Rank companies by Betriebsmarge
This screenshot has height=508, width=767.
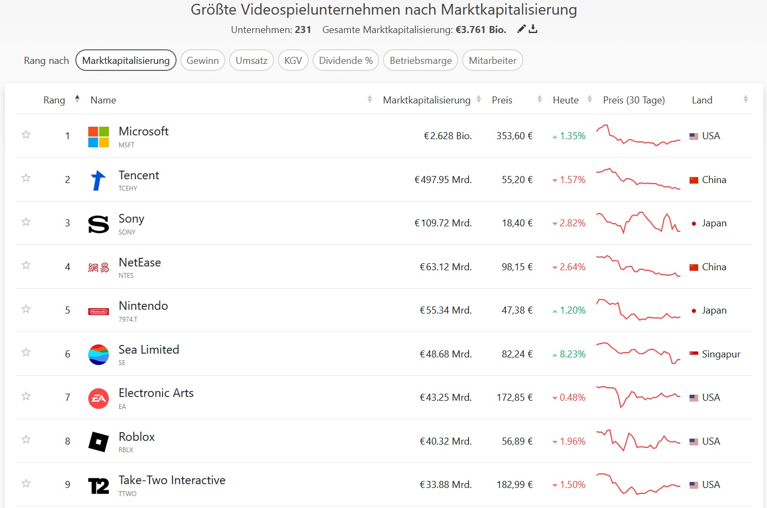coord(421,60)
